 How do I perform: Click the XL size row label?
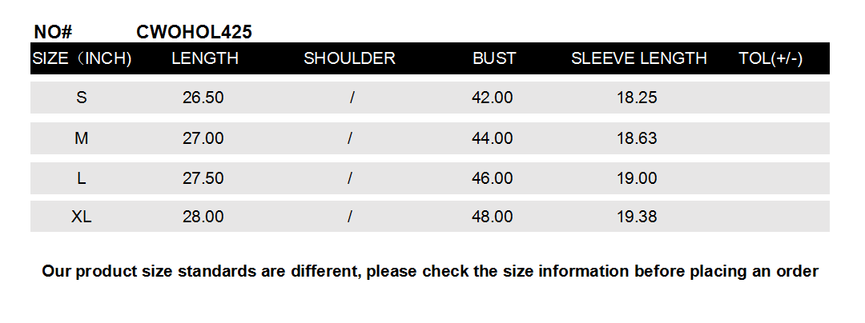[x=82, y=217]
